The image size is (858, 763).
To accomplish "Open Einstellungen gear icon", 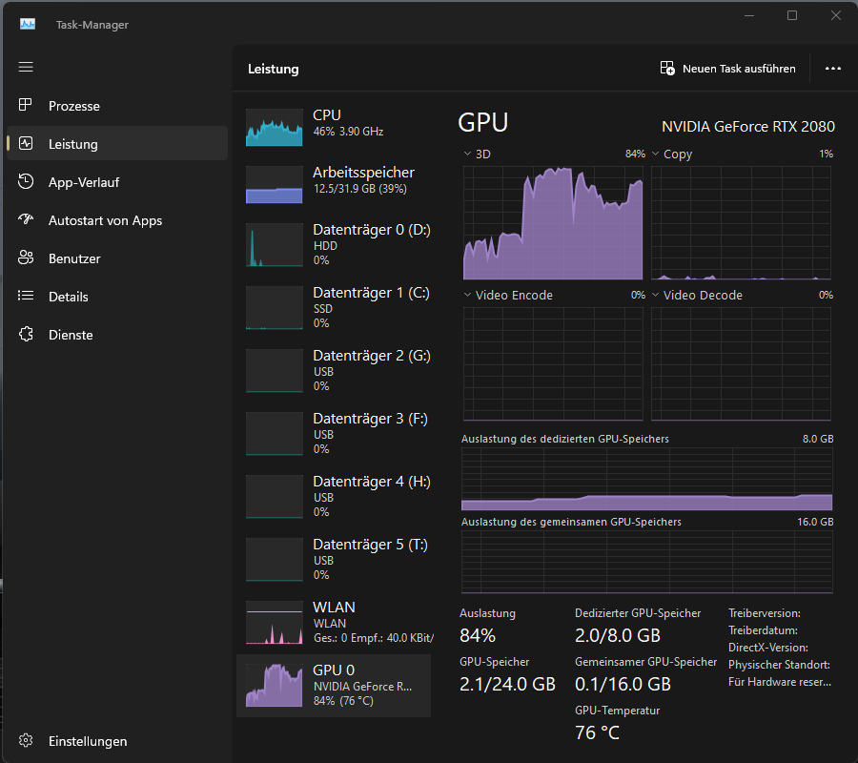I will (27, 741).
